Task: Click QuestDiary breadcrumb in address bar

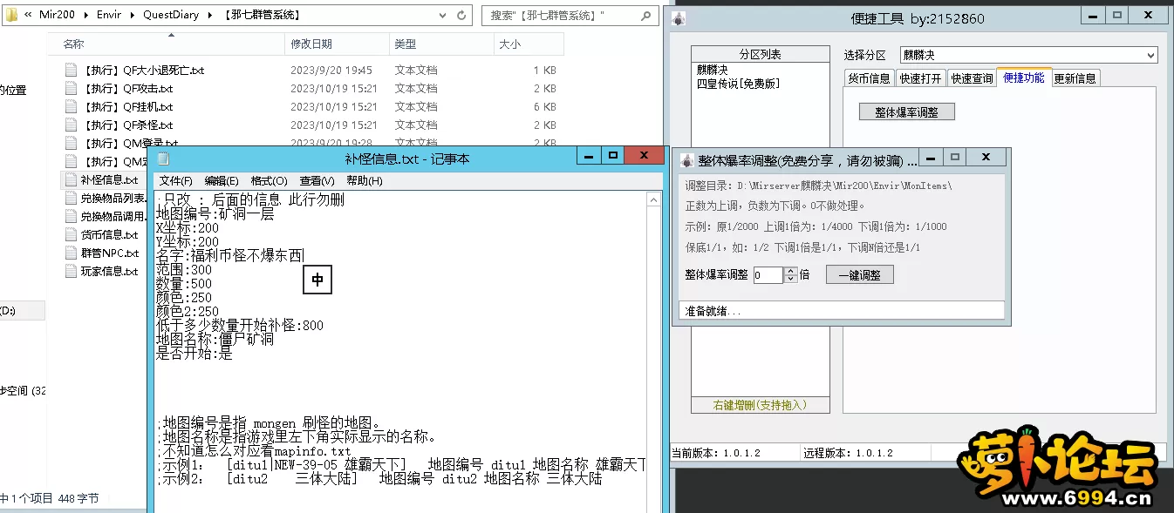Action: coord(171,15)
